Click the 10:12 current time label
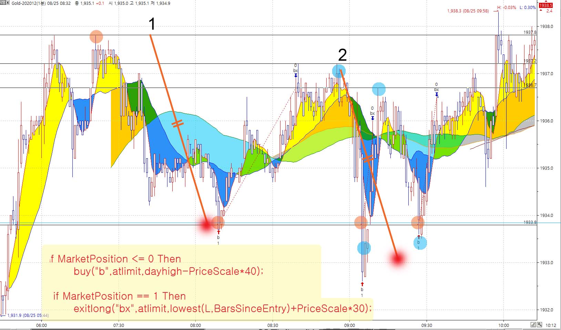The width and height of the screenshot is (561, 330). (551, 325)
